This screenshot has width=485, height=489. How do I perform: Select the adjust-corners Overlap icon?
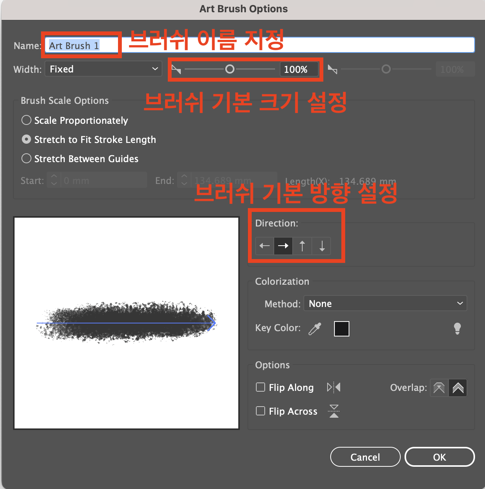(457, 388)
